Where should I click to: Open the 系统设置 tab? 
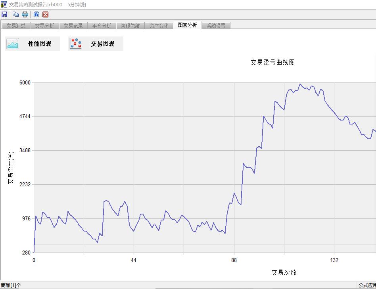coord(215,25)
